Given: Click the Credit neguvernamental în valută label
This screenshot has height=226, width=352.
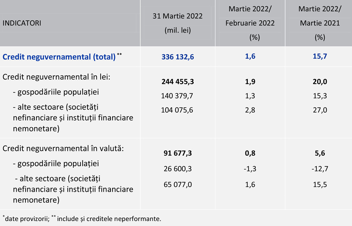Looking at the screenshot, I should pos(63,148).
